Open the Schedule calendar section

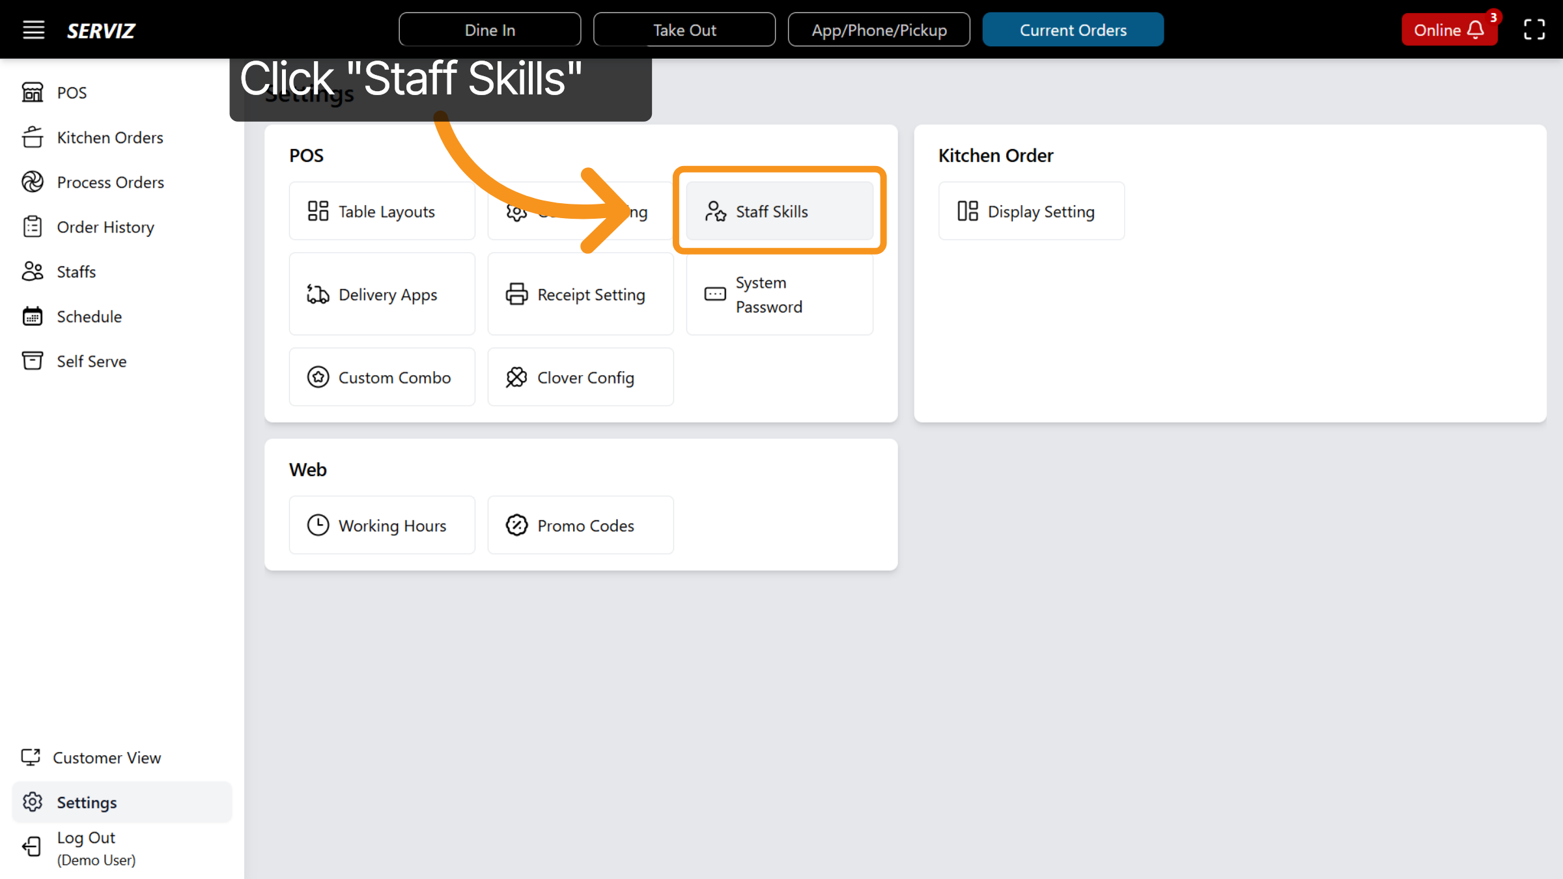87,316
